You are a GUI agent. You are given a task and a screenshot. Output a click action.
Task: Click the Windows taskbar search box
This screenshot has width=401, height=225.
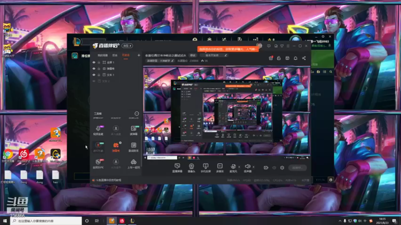coord(46,220)
